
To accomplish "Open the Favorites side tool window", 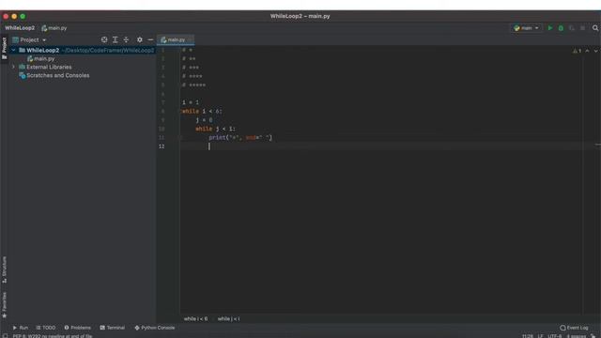I will [4, 305].
